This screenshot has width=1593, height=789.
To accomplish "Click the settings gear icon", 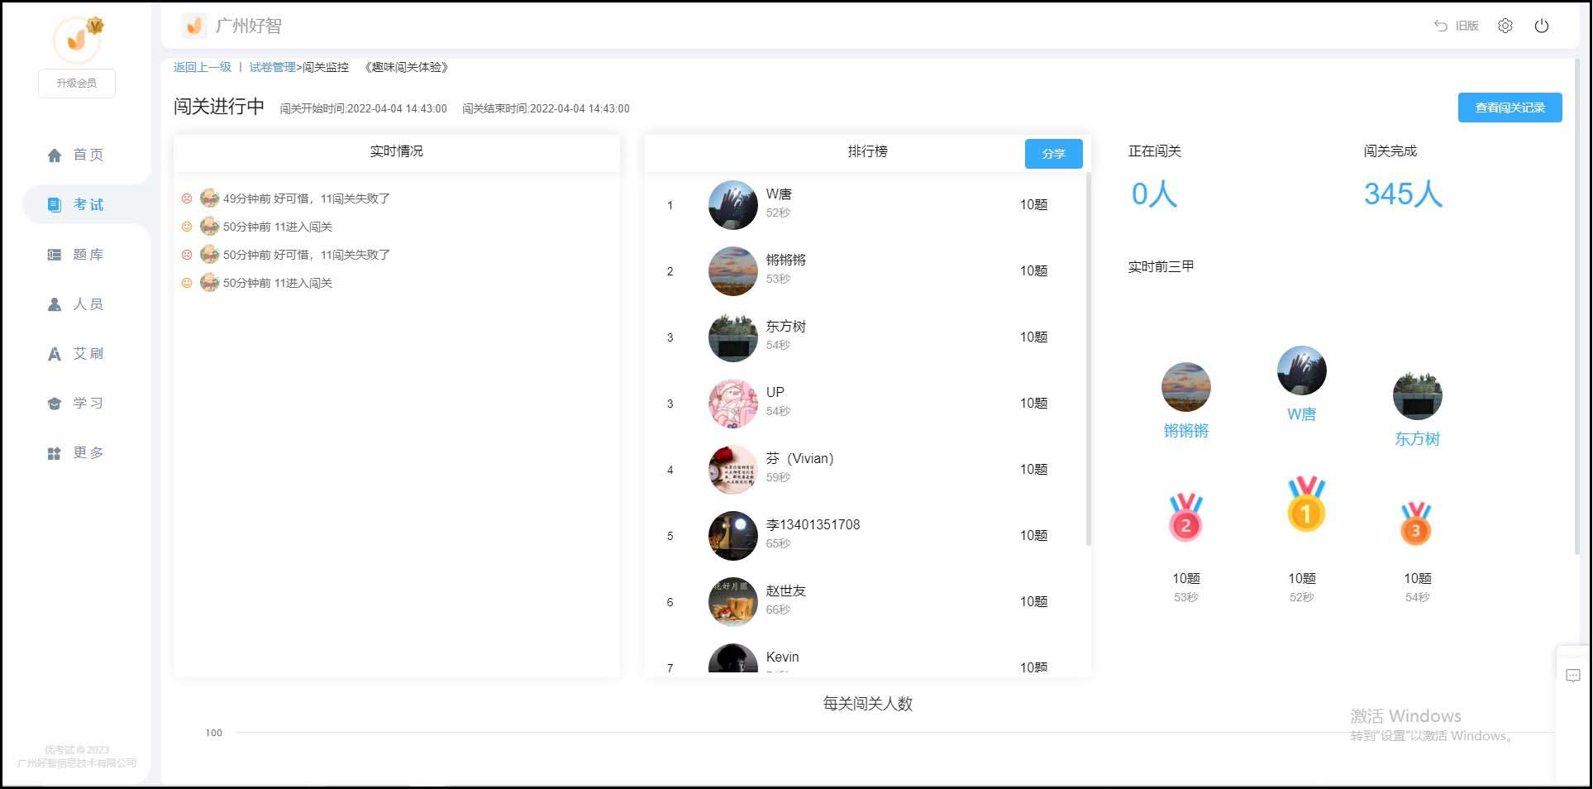I will click(1505, 26).
